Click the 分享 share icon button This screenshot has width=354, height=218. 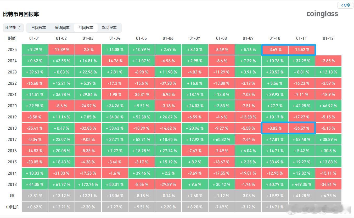[345, 5]
